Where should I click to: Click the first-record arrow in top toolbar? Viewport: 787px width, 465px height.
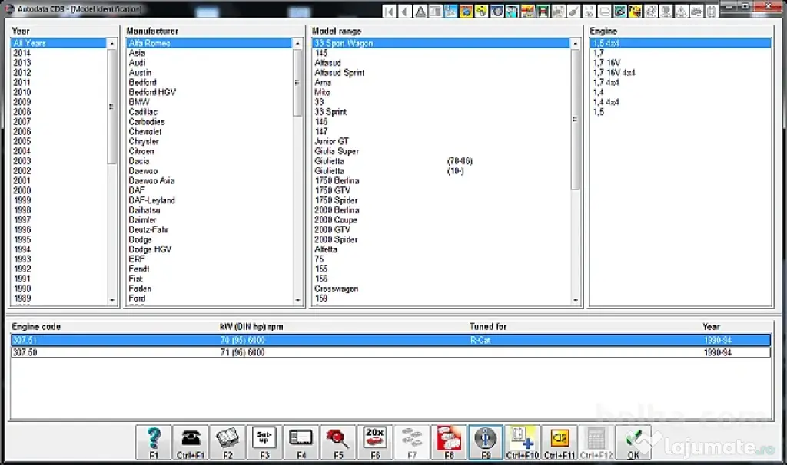coord(389,11)
